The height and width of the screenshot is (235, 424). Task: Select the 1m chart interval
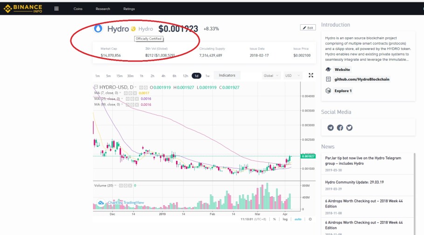click(98, 76)
